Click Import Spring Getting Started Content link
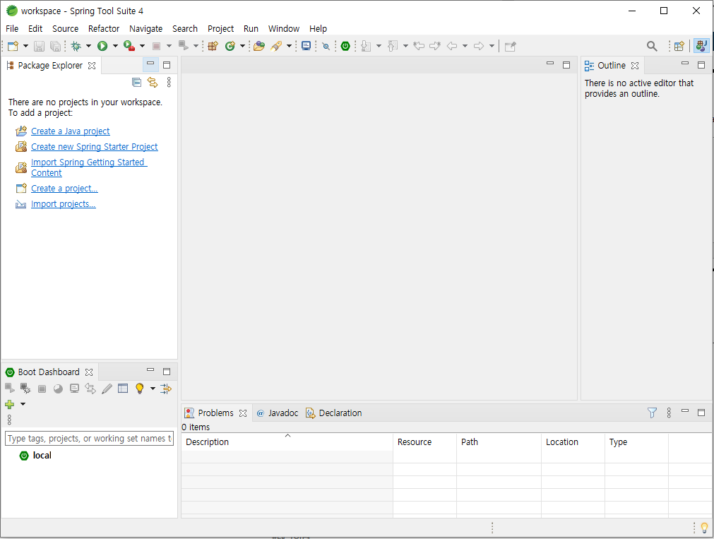 [89, 167]
